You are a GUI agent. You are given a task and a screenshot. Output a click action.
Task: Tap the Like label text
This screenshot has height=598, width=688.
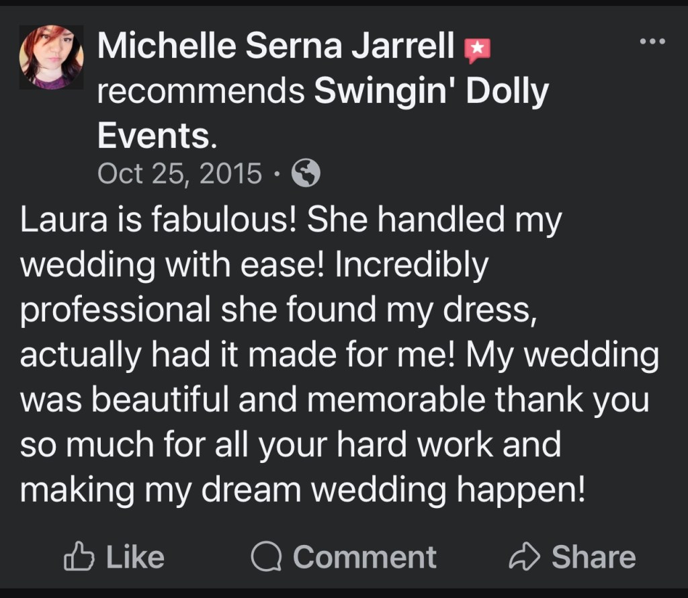135,557
